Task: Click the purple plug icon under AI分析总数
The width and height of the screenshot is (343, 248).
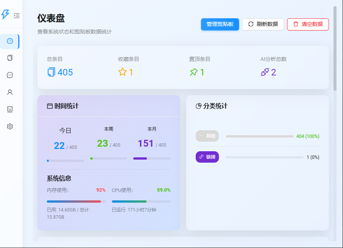Action: (x=265, y=72)
